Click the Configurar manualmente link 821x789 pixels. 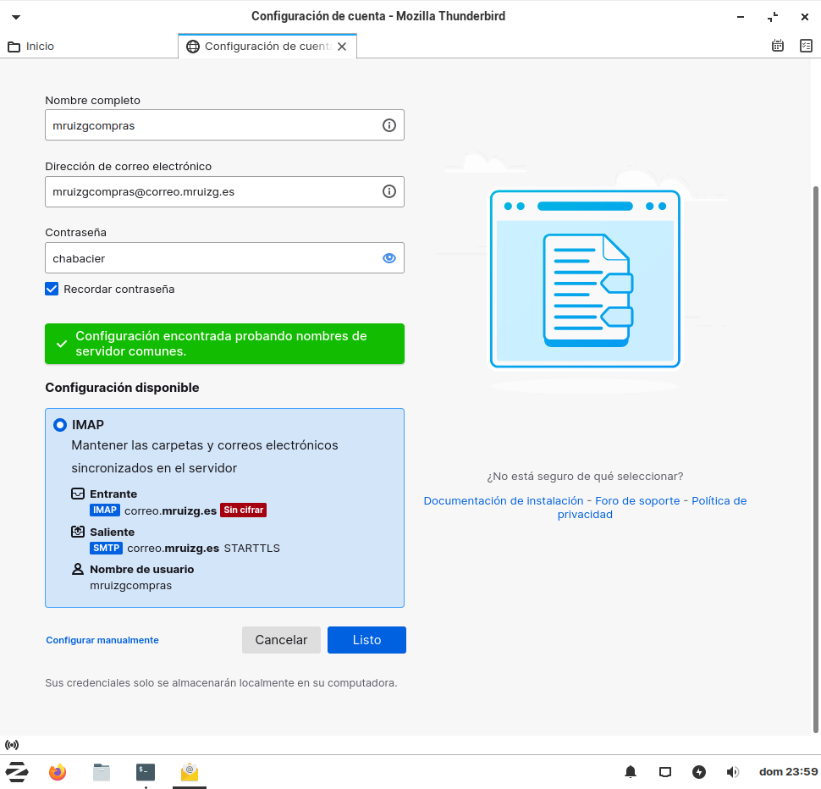(x=102, y=640)
